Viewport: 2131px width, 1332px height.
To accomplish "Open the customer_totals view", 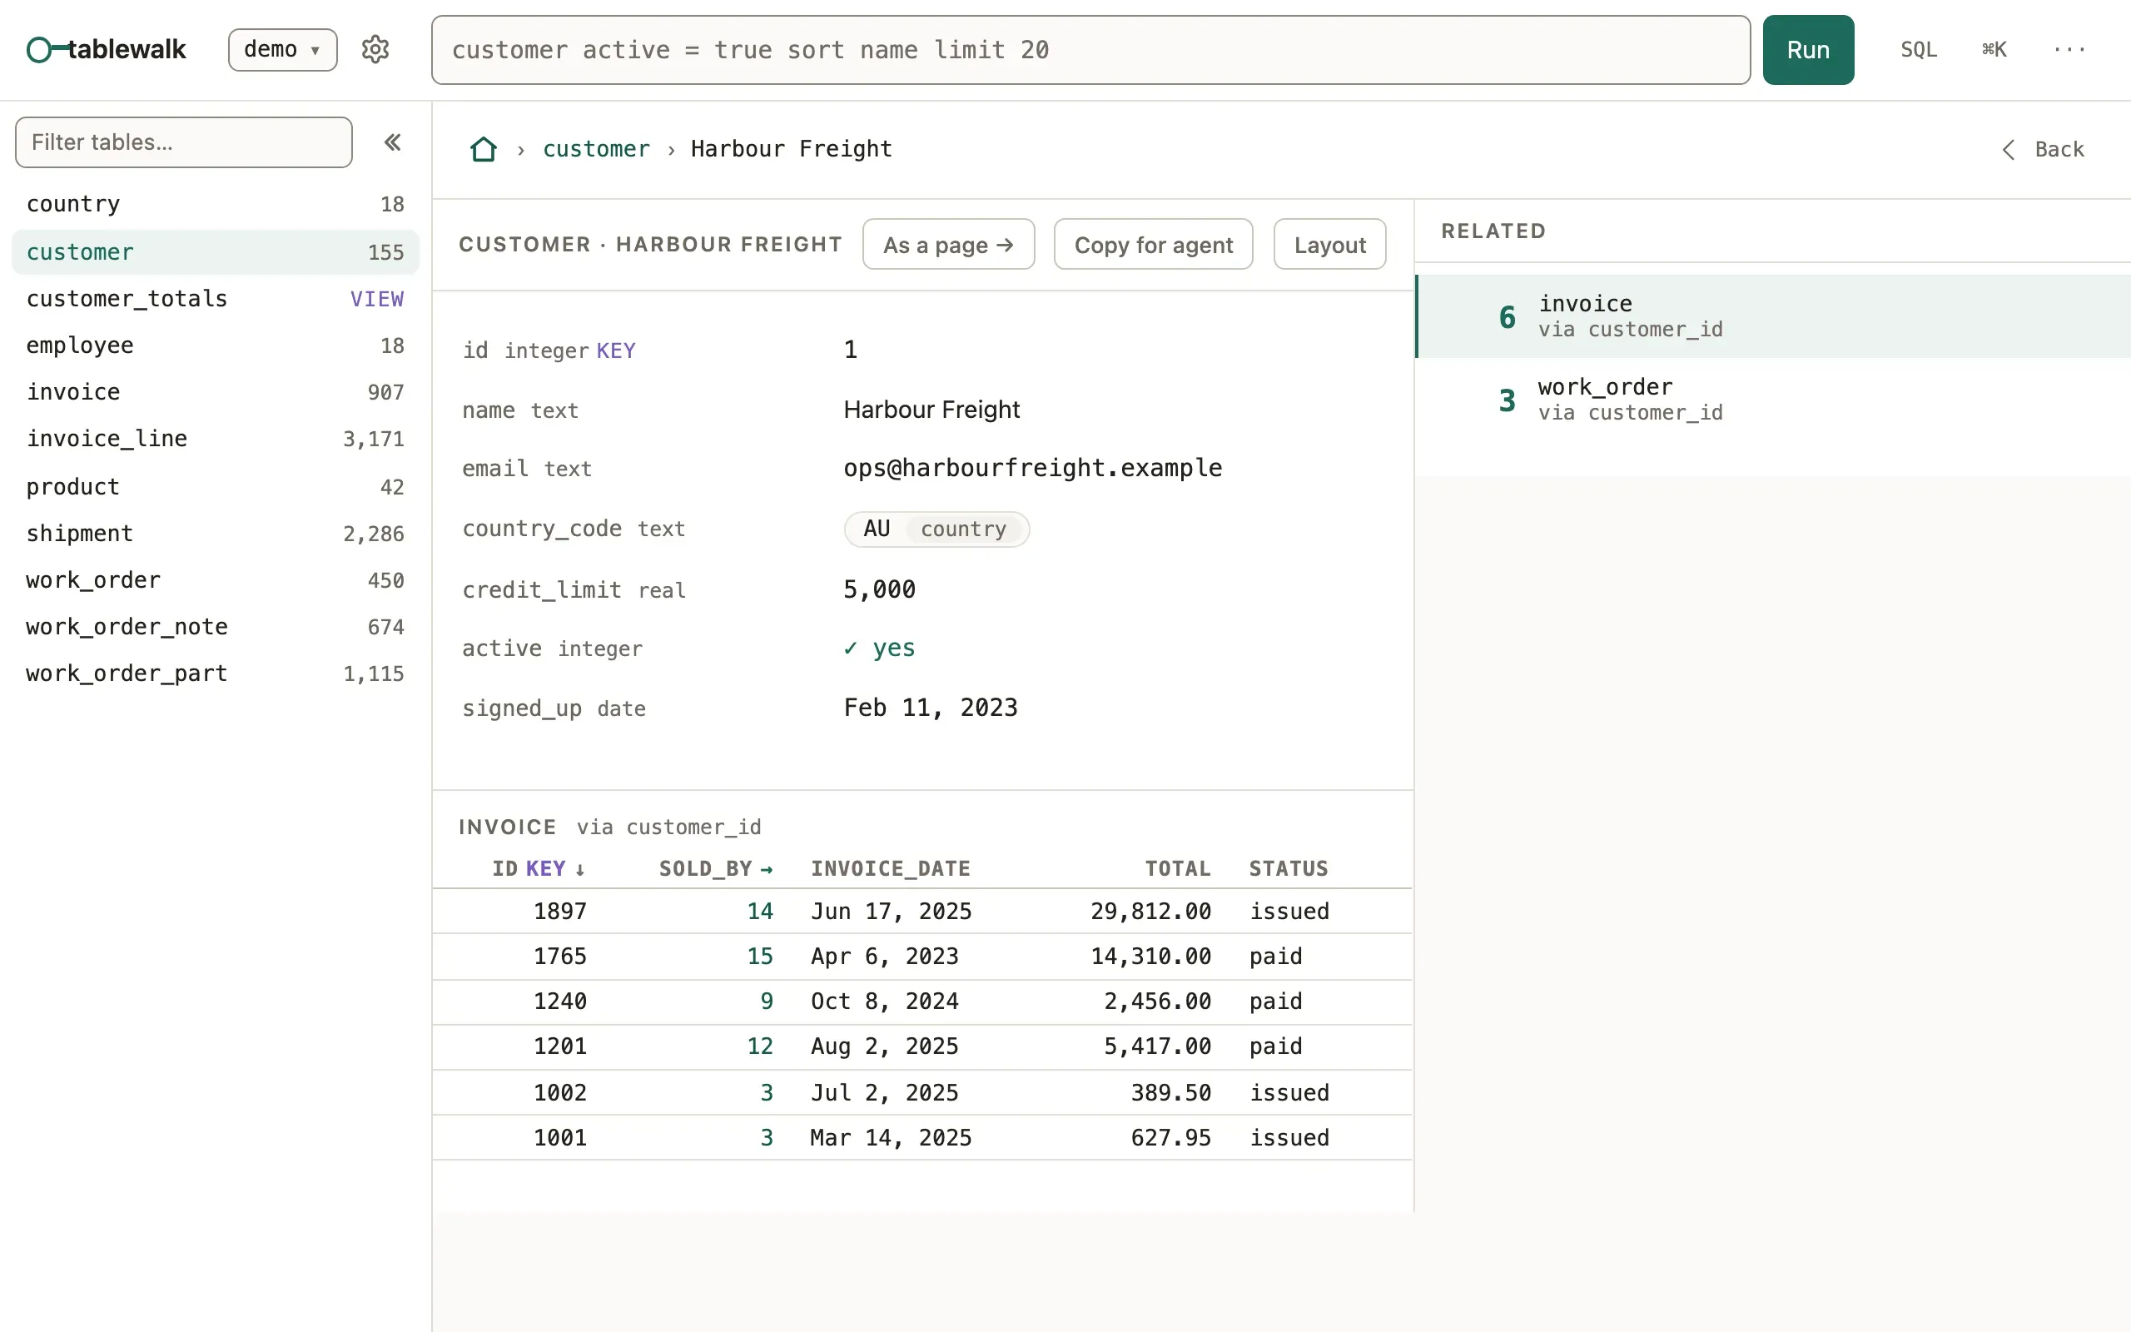I will tap(215, 299).
